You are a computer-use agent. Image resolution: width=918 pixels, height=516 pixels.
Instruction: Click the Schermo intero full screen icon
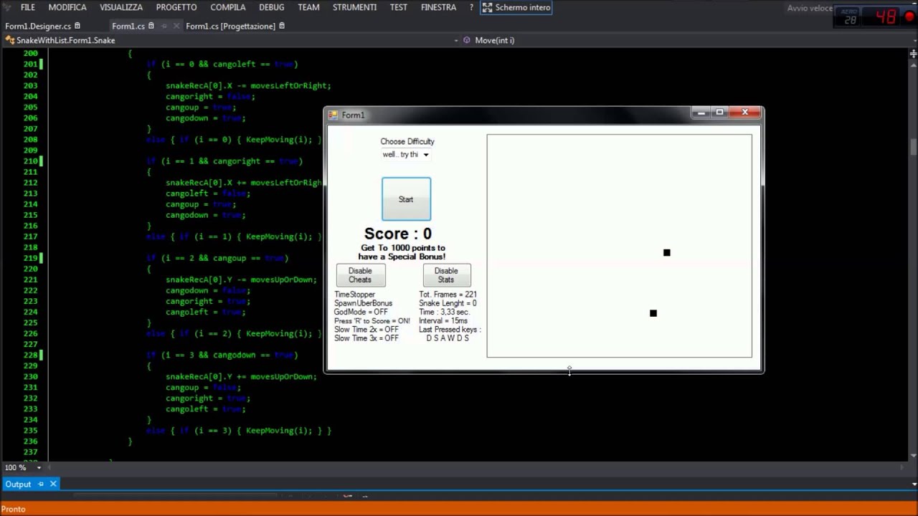tap(488, 8)
